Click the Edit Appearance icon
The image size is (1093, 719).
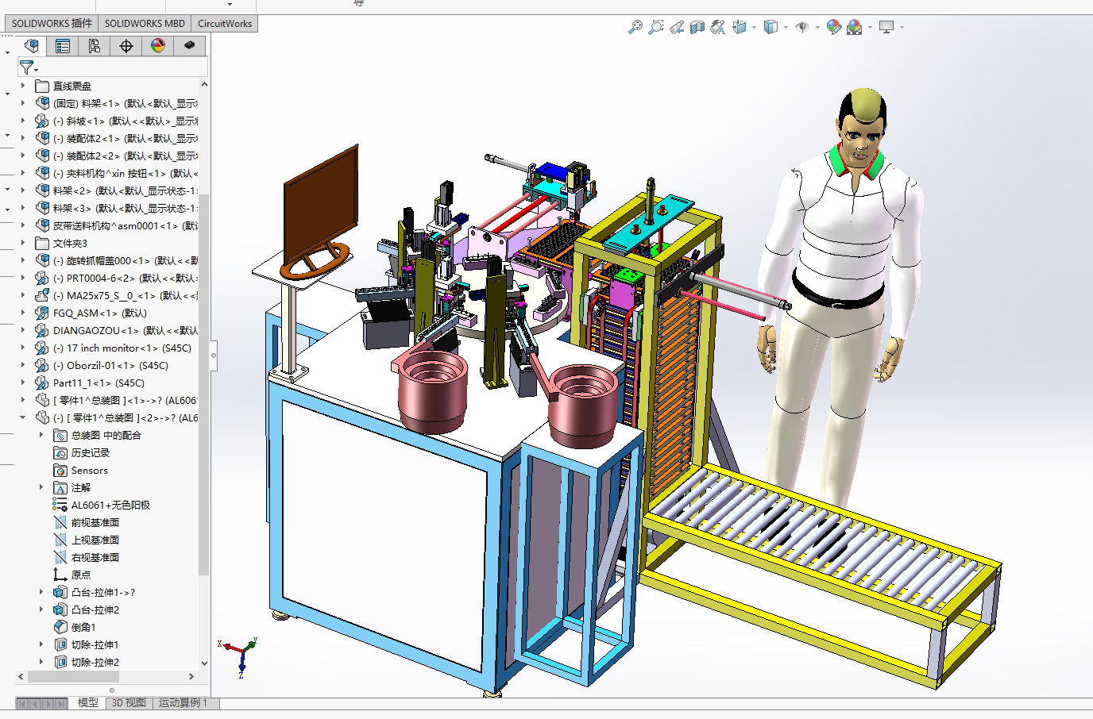833,27
